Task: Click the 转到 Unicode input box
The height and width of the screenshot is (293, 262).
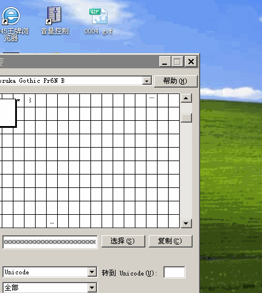Action: pos(174,273)
